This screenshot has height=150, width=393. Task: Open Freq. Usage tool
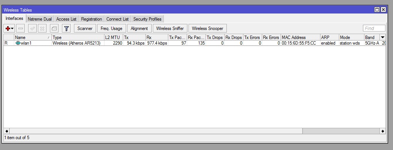tap(112, 28)
